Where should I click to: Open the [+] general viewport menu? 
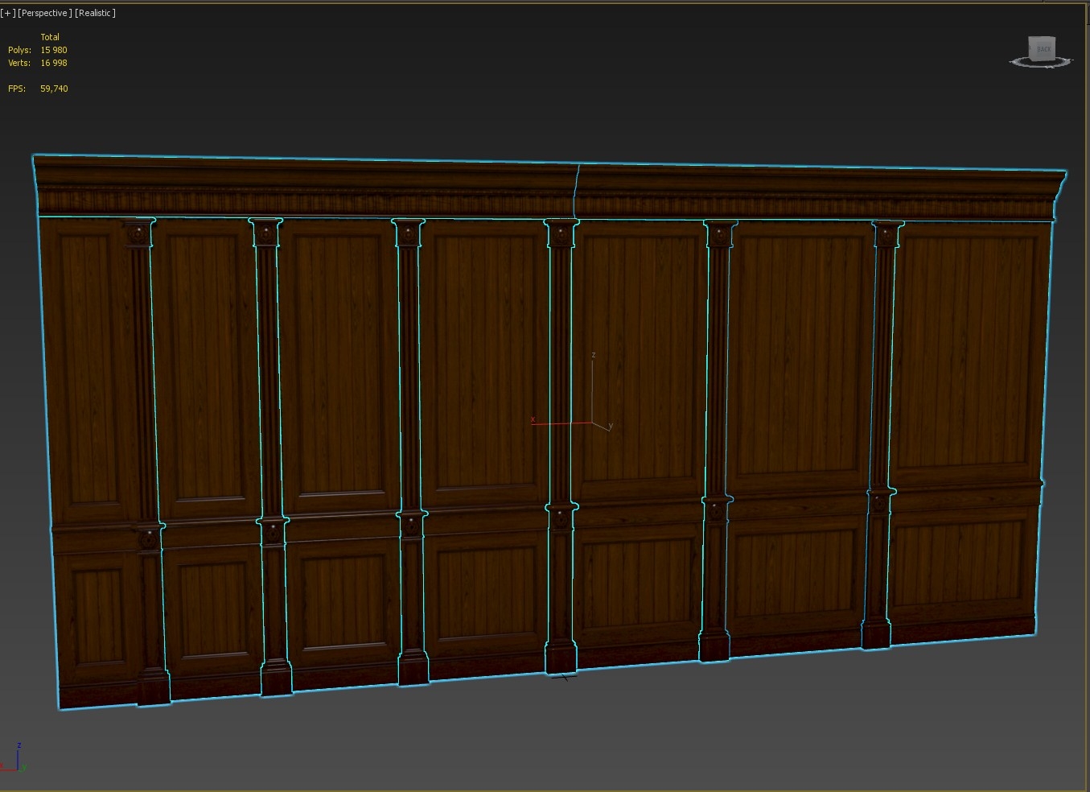pos(8,13)
